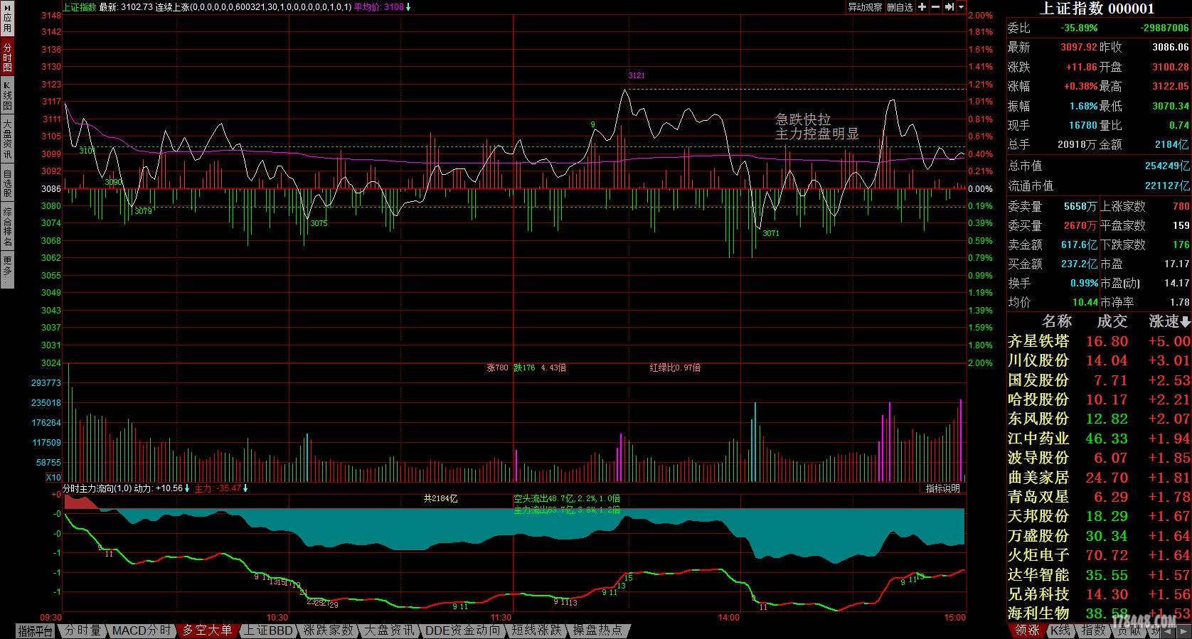Select the 兄弟科技 stock row
Image resolution: width=1192 pixels, height=639 pixels.
(1099, 594)
